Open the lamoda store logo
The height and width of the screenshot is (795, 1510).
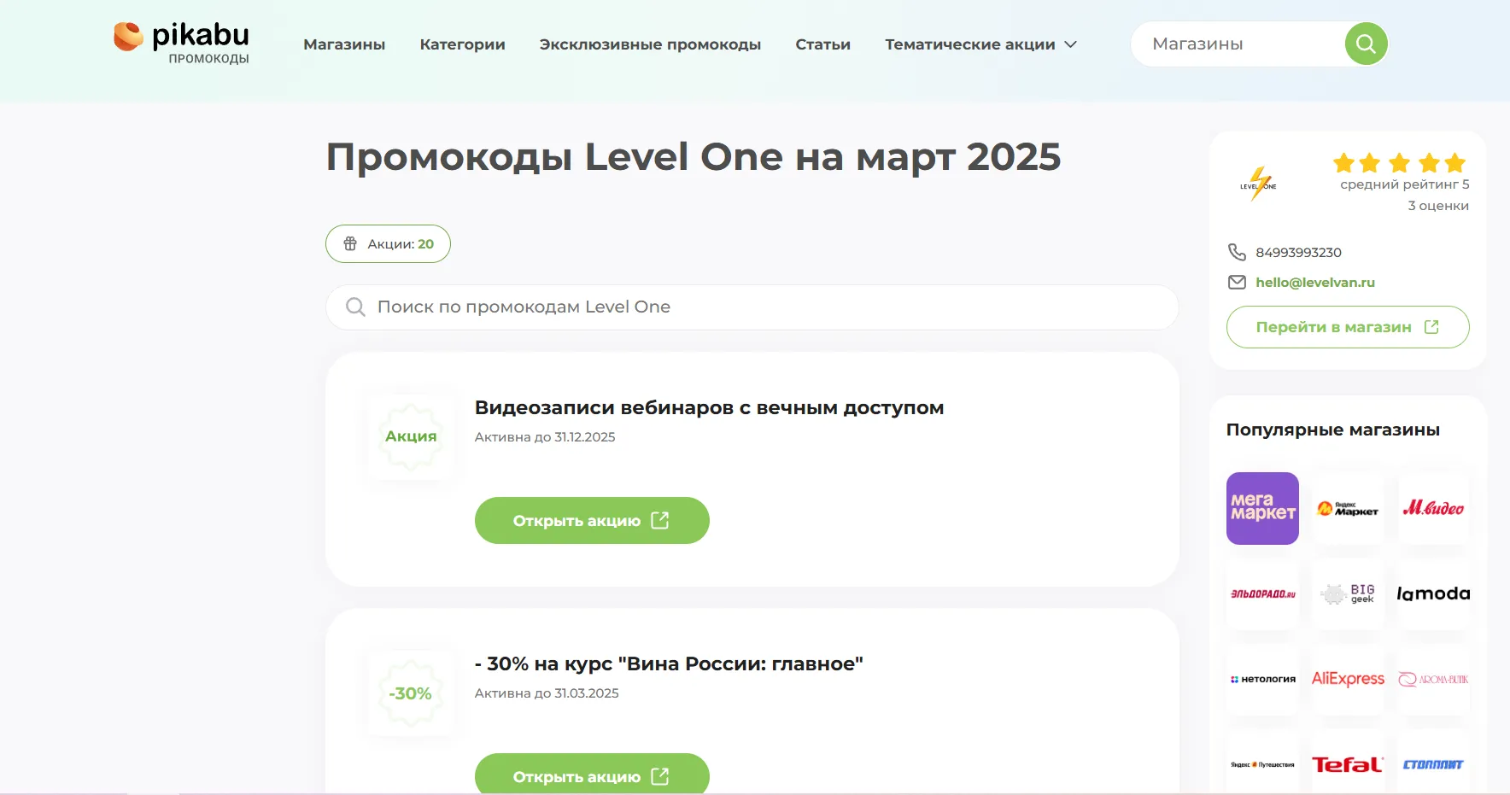(x=1433, y=593)
